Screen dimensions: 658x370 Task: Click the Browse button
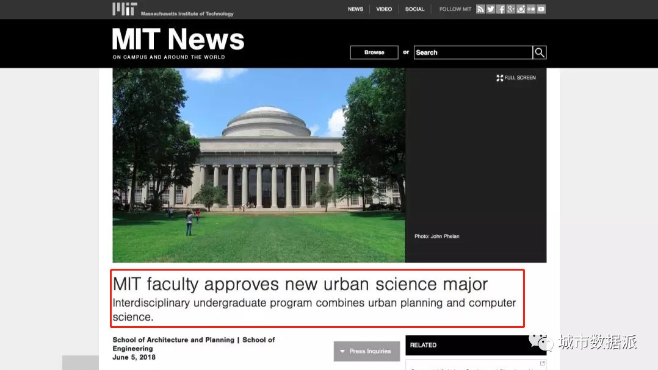pos(374,52)
